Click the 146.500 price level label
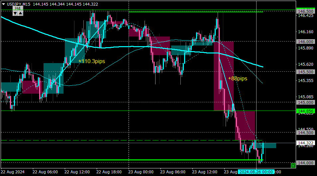Screen dimensions: 317x176 coord(305,11)
